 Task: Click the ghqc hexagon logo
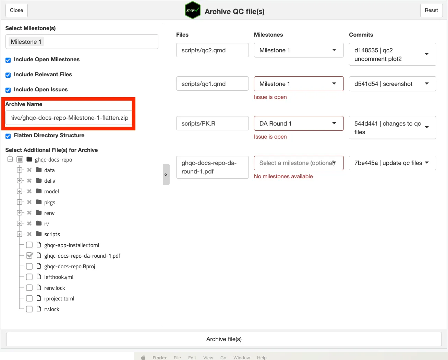192,11
